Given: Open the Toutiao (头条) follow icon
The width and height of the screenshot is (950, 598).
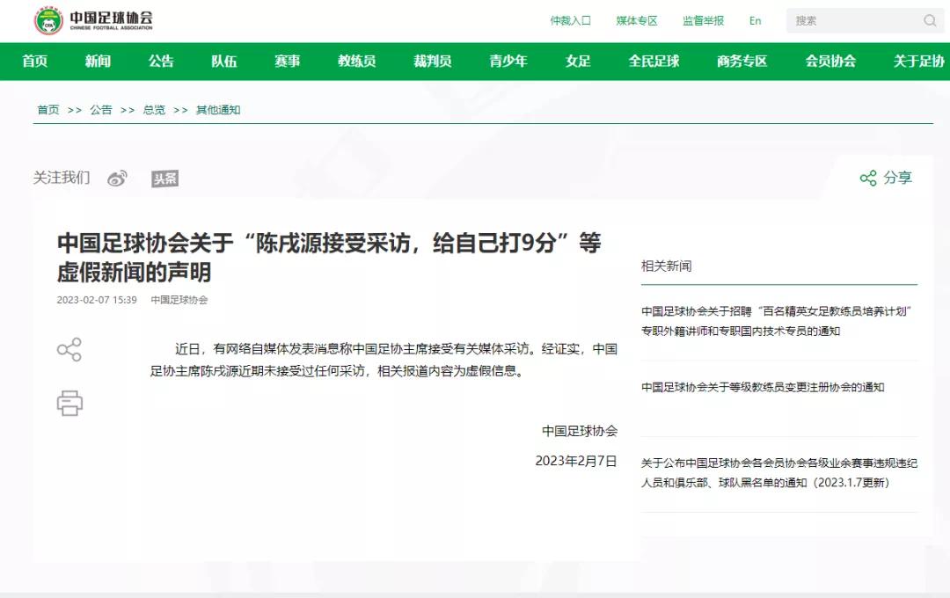Looking at the screenshot, I should (x=164, y=179).
